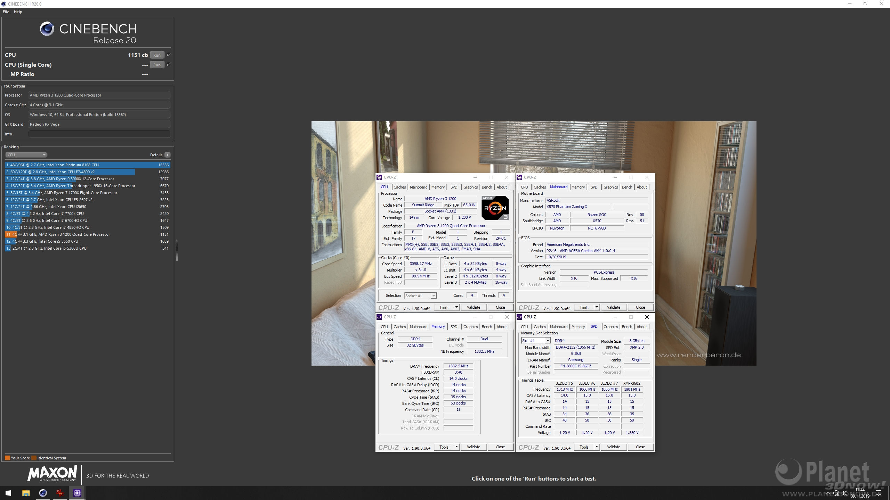Image resolution: width=890 pixels, height=500 pixels.
Task: Open the Ranking CPU dropdown
Action: click(26, 155)
